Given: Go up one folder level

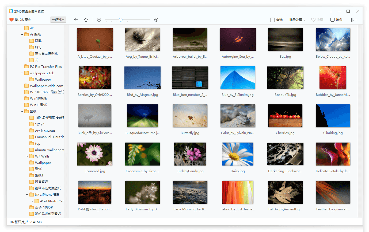Looking at the screenshot, I should coord(86,20).
